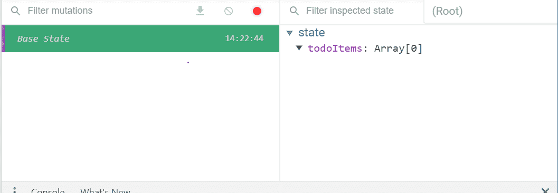Click the Commit All download-arrow icon

(200, 11)
